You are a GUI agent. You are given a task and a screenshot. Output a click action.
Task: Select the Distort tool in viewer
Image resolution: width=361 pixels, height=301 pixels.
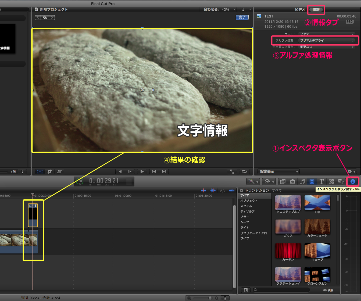(59, 171)
